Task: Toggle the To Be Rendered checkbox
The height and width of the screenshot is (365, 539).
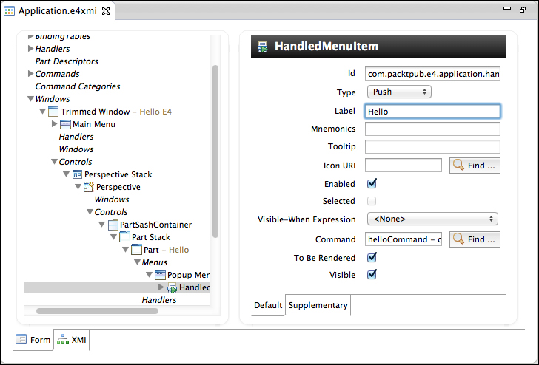Action: (x=372, y=258)
